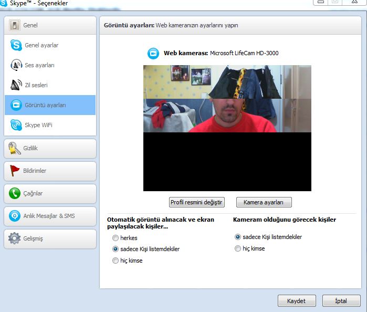Click the Skype WiFi signal icon
Image resolution: width=367 pixels, height=312 pixels.
pyautogui.click(x=16, y=125)
